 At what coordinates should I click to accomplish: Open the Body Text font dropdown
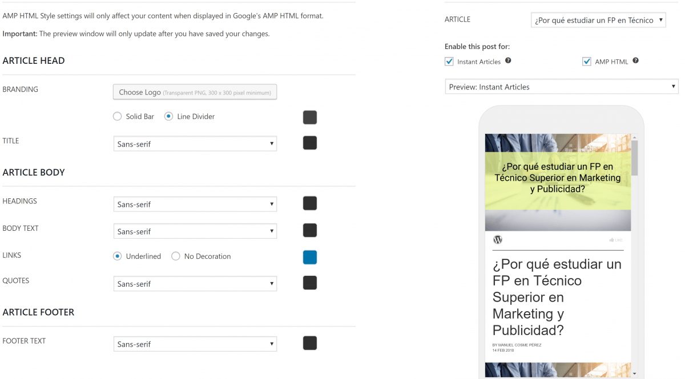(195, 231)
